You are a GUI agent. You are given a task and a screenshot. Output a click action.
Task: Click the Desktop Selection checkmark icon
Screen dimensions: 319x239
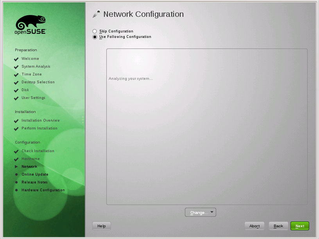click(16, 83)
